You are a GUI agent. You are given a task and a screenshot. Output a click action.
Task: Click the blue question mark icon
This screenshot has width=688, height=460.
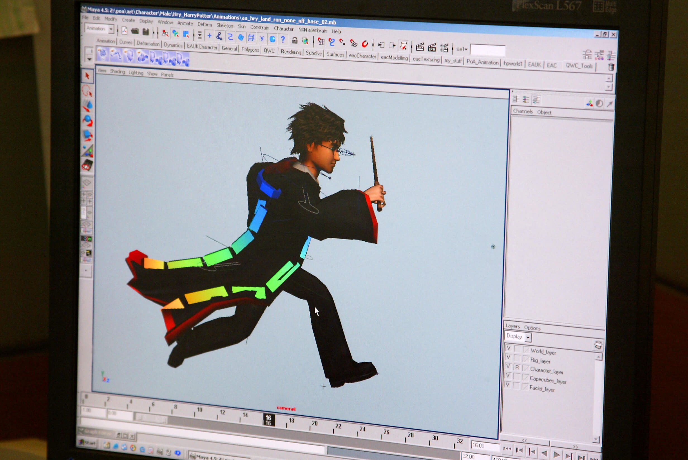(283, 39)
